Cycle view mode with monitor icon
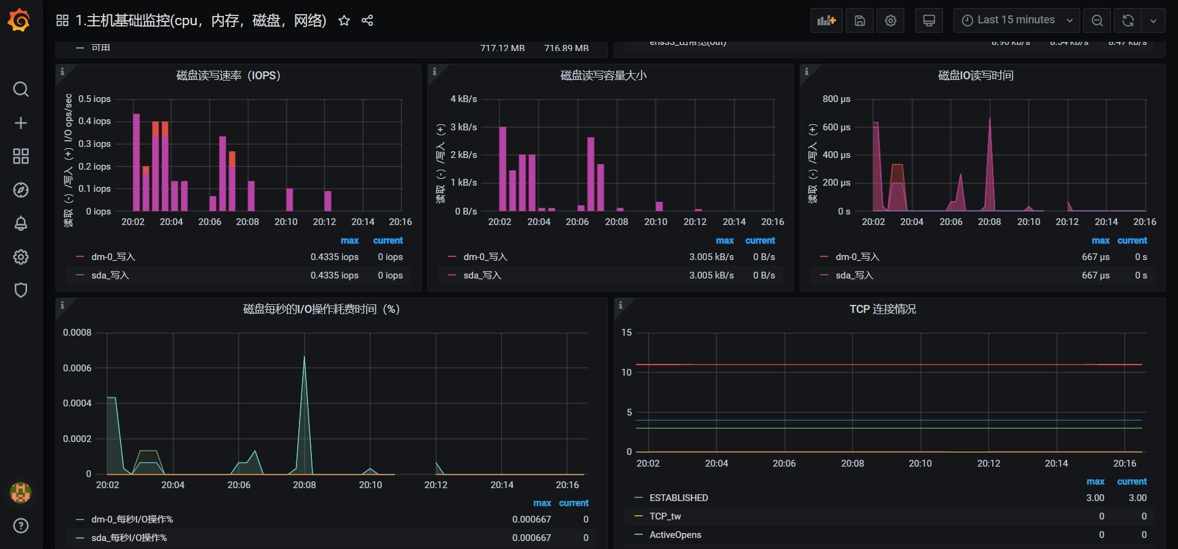 click(x=929, y=20)
